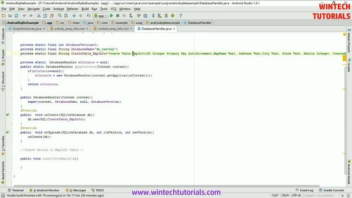Click the override gutter icon beside onCreate
Viewport: 352px width, 198px height.
[x=8, y=115]
